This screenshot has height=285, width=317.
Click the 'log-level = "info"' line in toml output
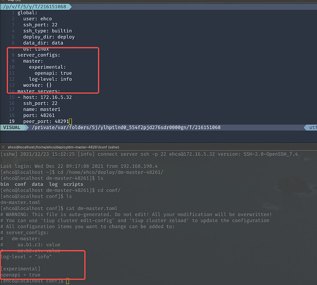click(x=26, y=256)
